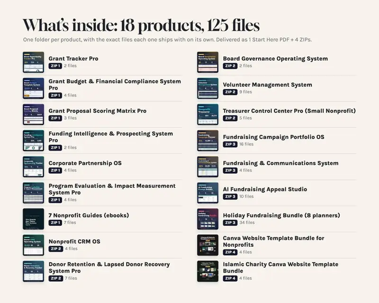Click the "10 files" count label
The width and height of the screenshot is (379, 303).
tap(246, 196)
